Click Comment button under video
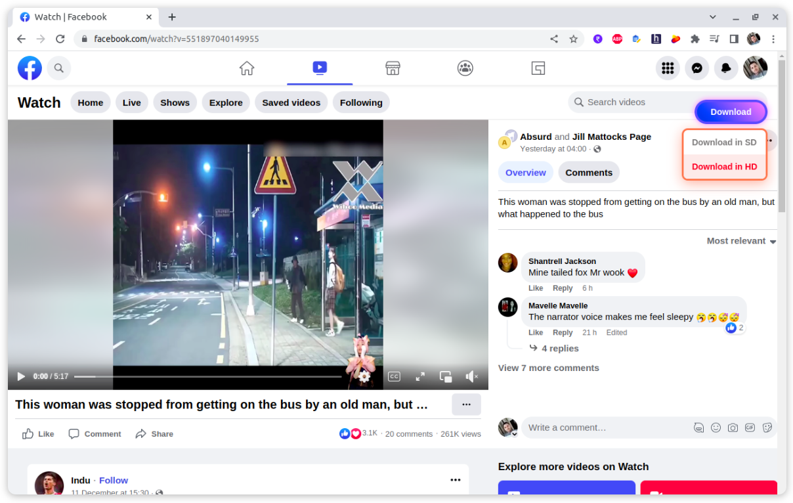Viewport: 793px width, 503px height. (95, 433)
